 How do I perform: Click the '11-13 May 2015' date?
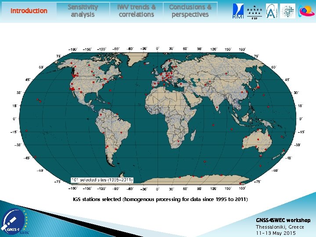(x=276, y=233)
